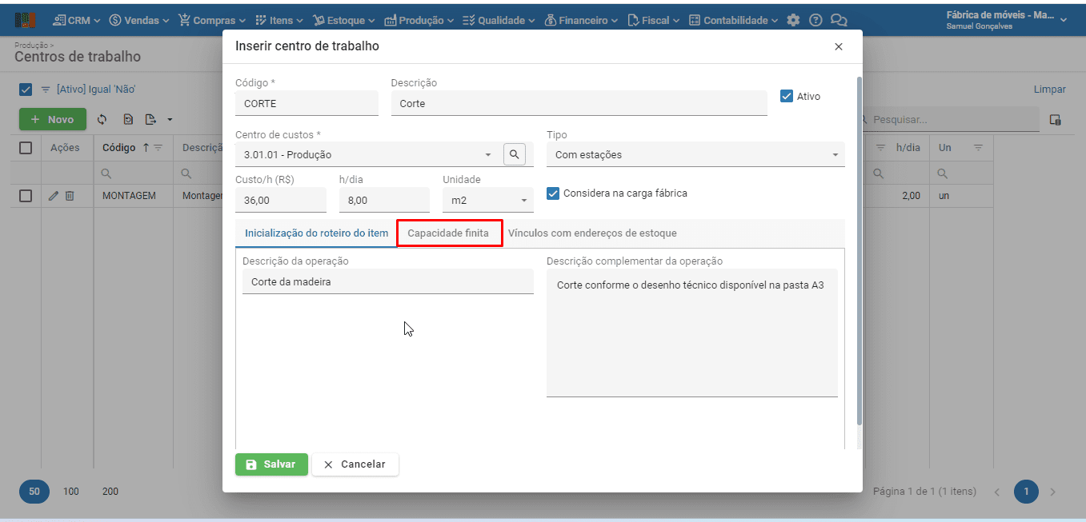Click the column chooser icon right of search

pyautogui.click(x=1055, y=120)
